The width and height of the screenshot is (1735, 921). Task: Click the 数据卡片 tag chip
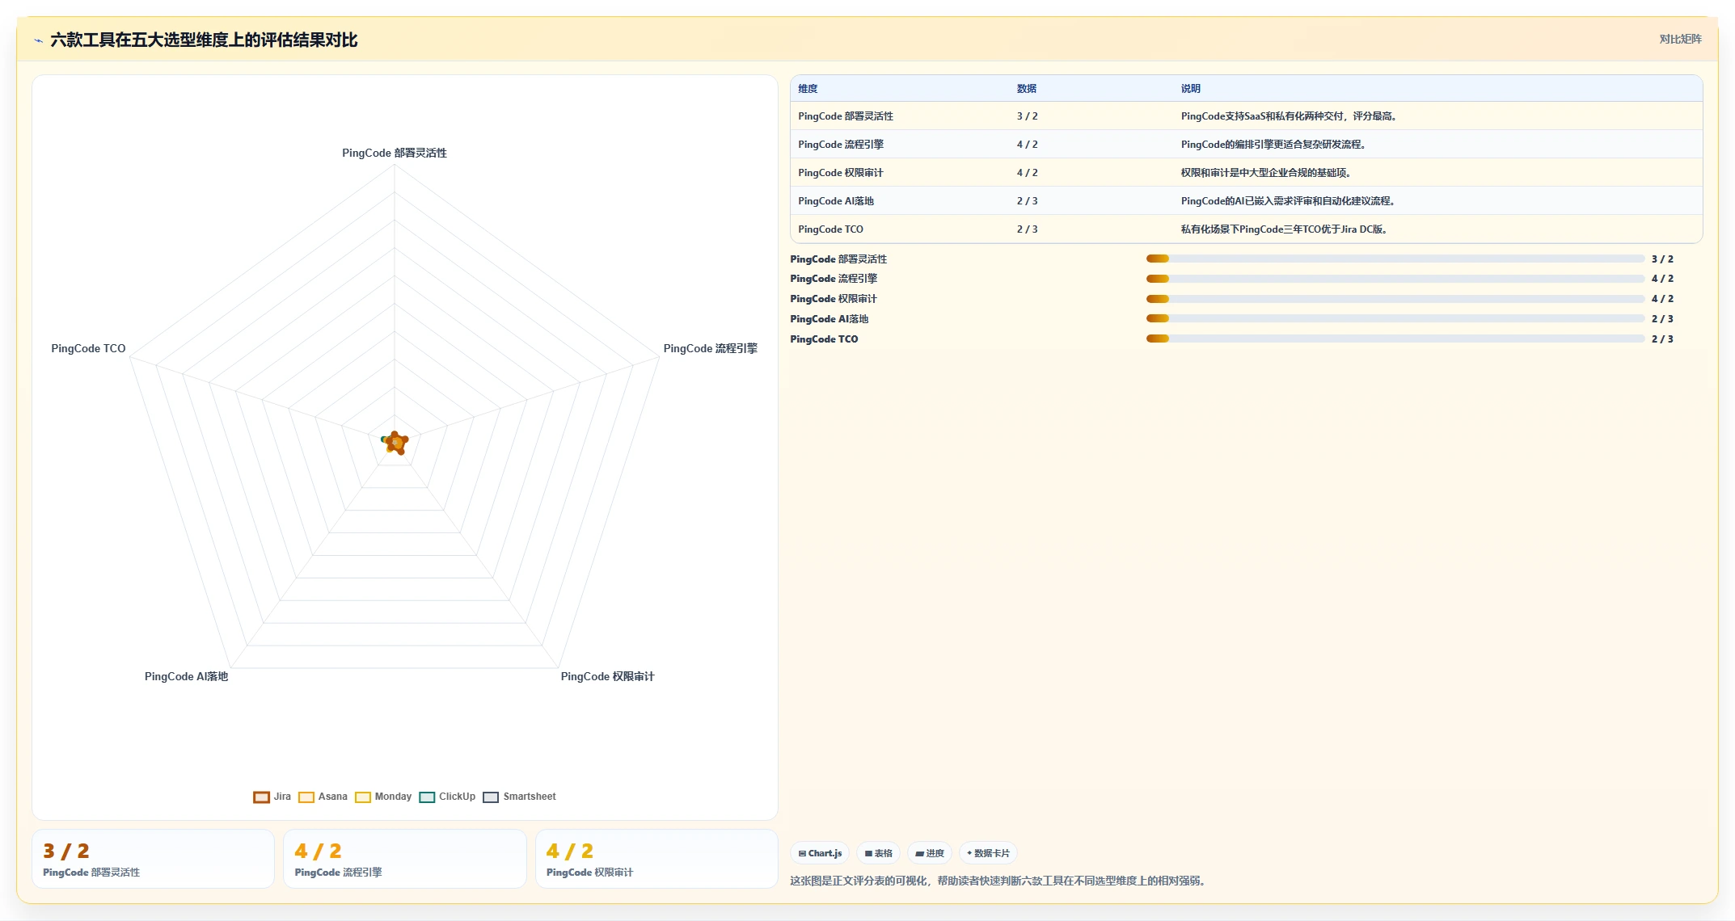988,853
